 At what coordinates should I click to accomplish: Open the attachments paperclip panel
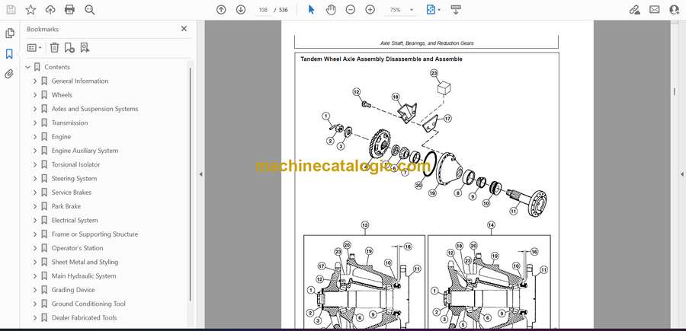(x=9, y=74)
